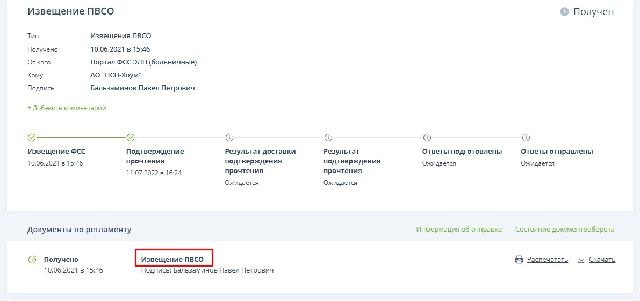Select the Ответы отправлены stage label
Image resolution: width=640 pixels, height=301 pixels.
557,152
